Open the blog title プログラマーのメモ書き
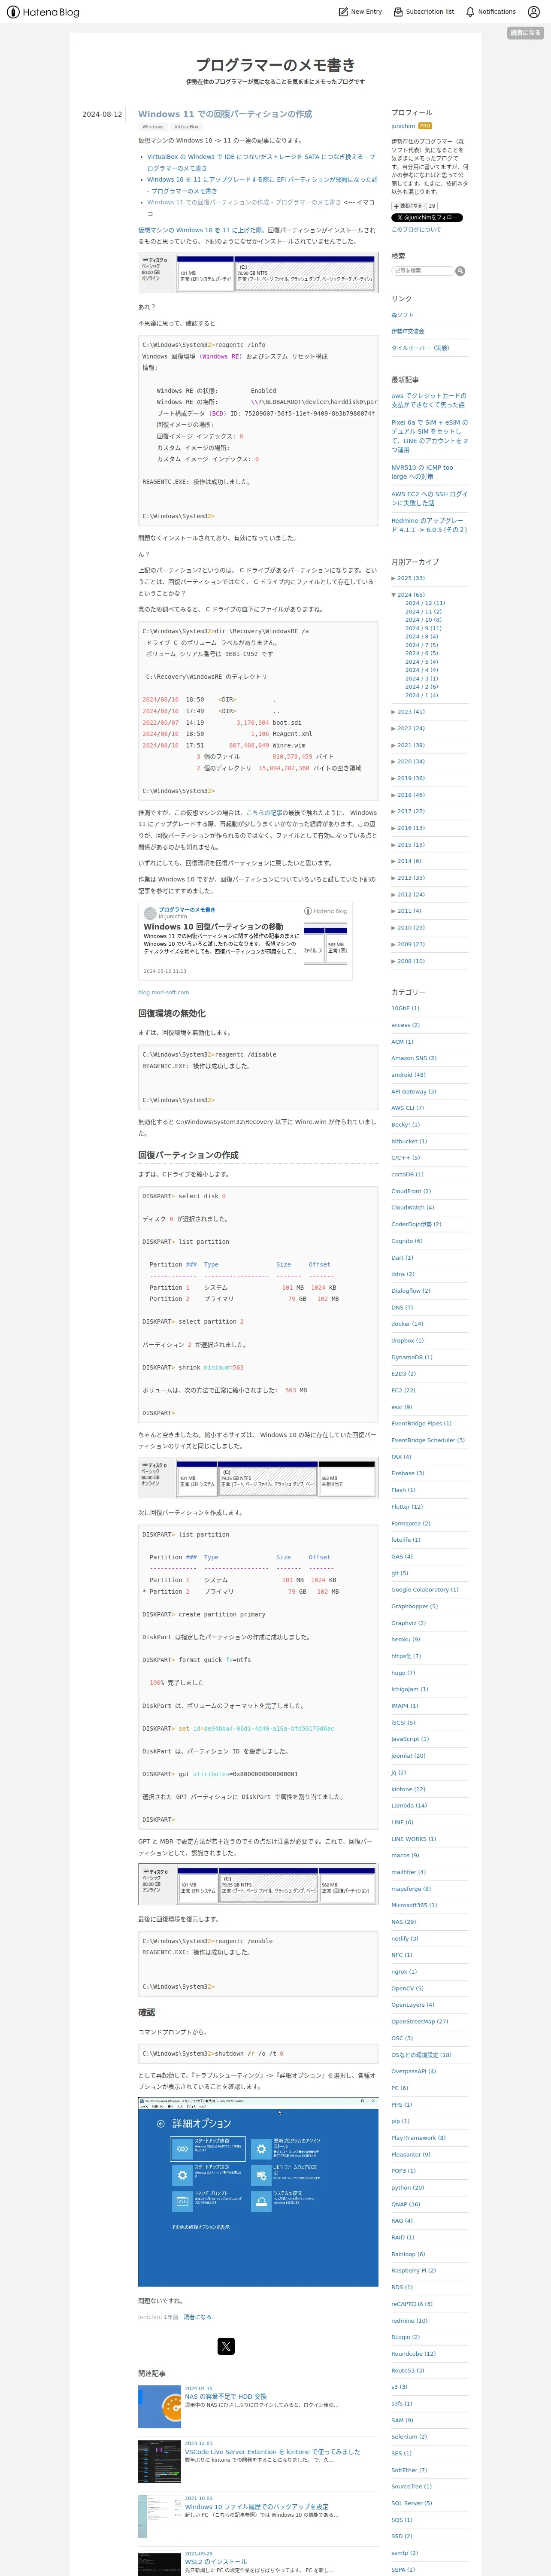551x2576 pixels. (275, 65)
